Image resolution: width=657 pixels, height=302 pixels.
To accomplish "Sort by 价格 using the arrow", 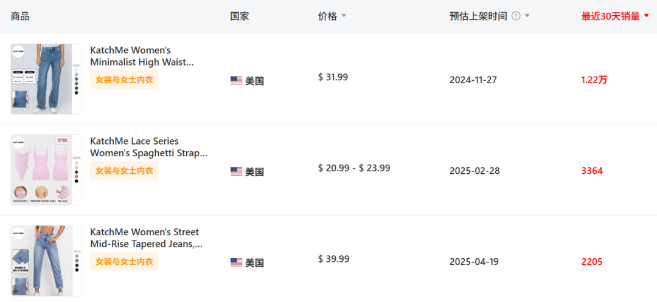I will coord(344,16).
